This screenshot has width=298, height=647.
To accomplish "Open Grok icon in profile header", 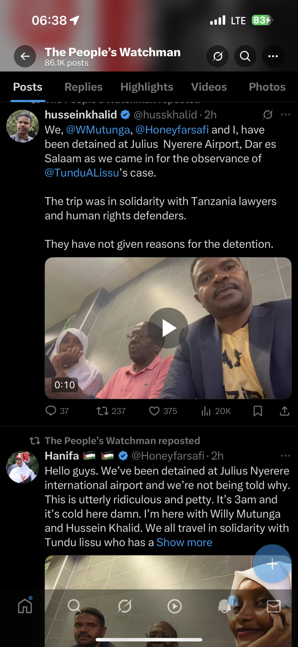I will tap(218, 56).
